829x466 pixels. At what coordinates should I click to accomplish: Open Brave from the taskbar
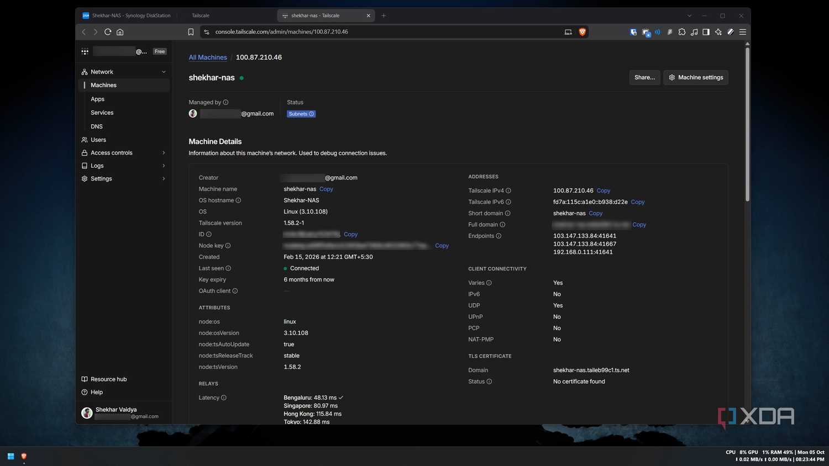click(24, 456)
